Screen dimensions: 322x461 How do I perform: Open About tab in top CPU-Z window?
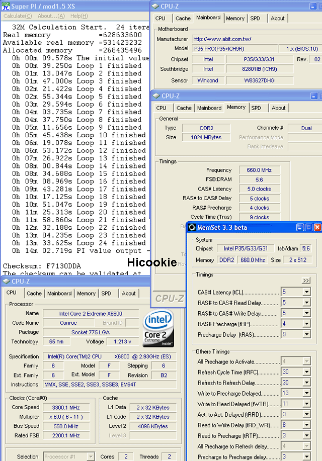coord(278,18)
